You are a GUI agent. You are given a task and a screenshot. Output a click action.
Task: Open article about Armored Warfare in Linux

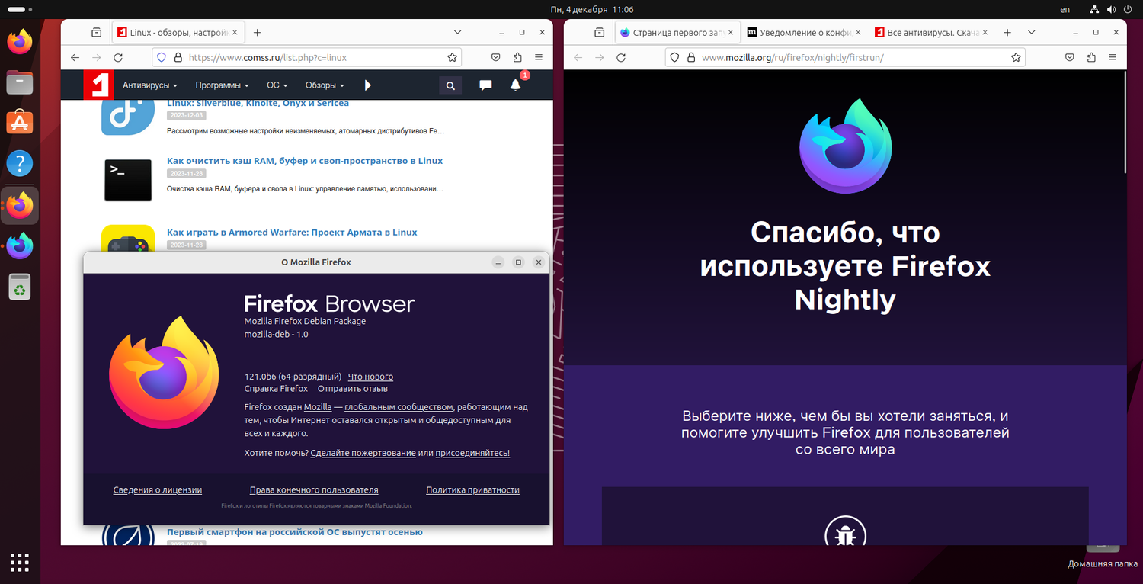(292, 233)
